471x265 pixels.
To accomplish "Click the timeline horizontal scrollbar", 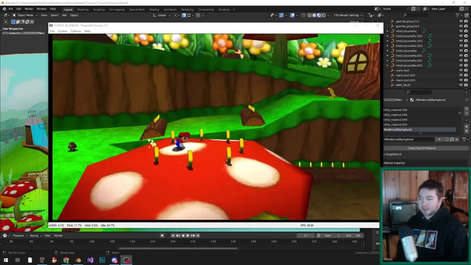I will 177,248.
